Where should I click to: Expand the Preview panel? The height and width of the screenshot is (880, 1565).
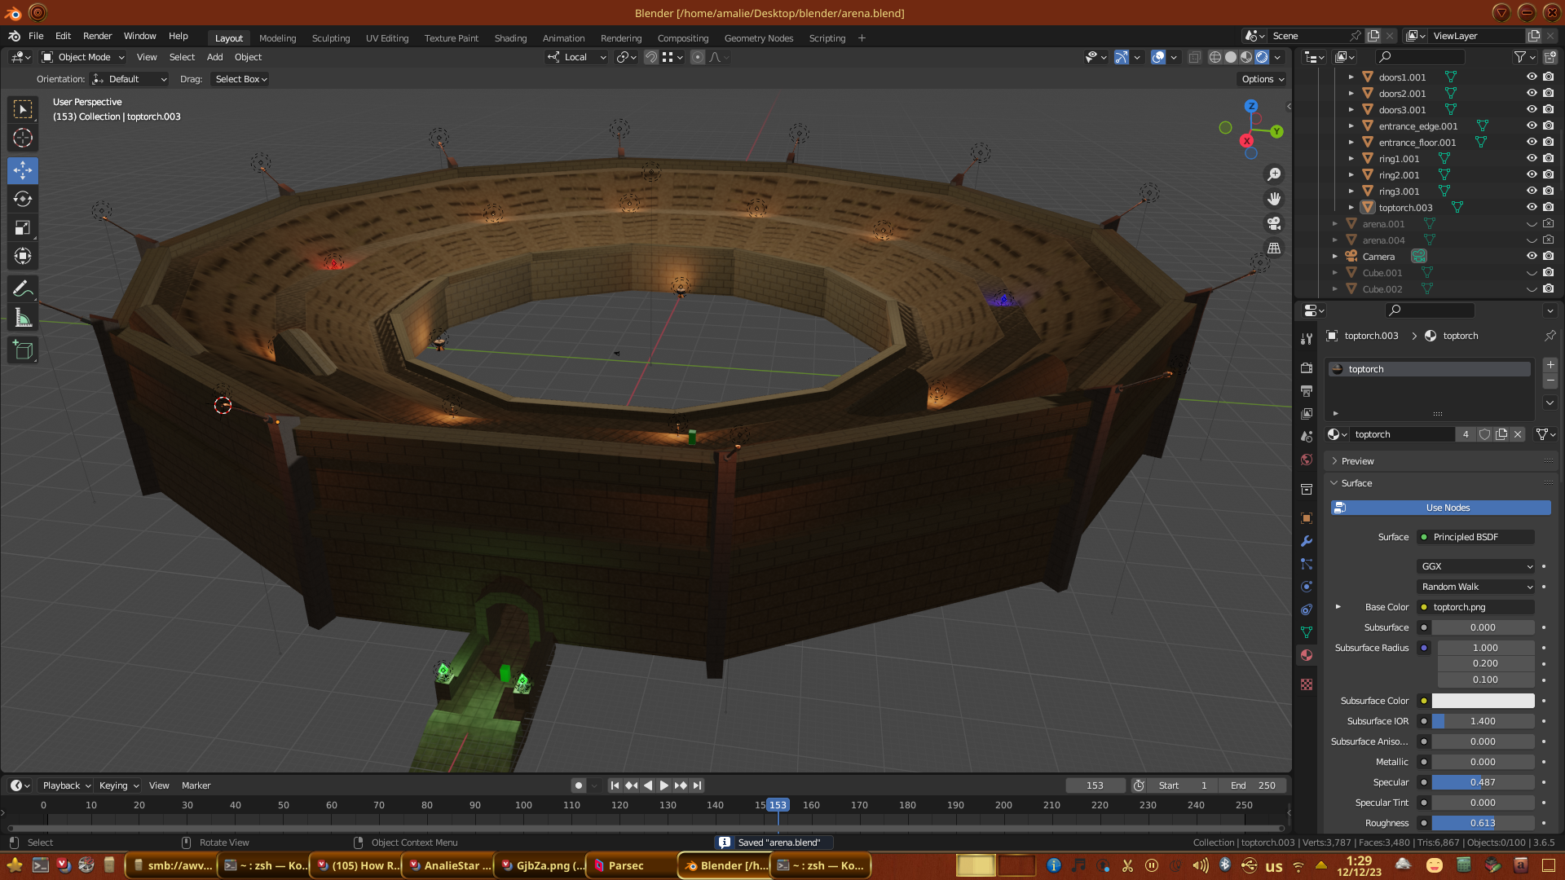click(1357, 461)
